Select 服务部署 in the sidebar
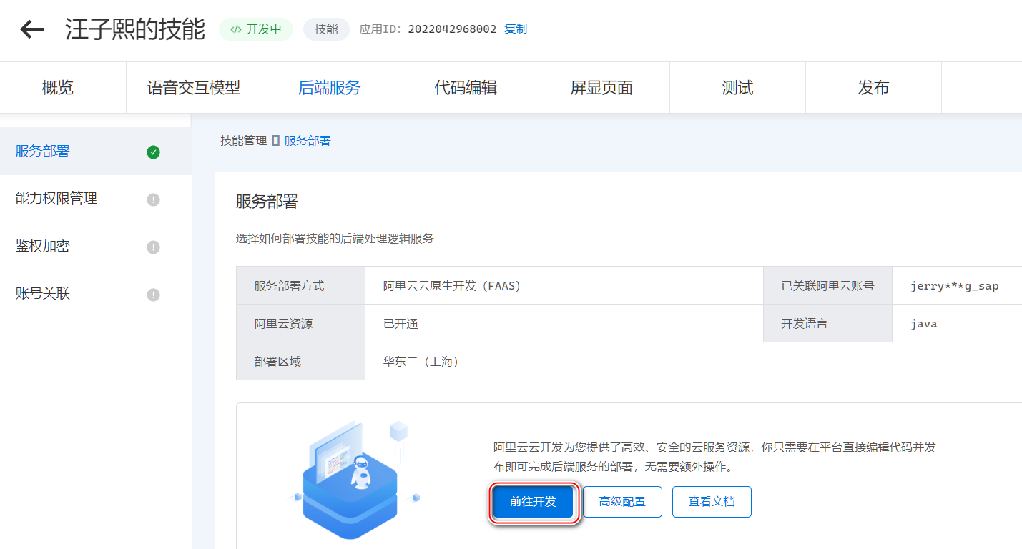This screenshot has height=549, width=1022. [96, 152]
